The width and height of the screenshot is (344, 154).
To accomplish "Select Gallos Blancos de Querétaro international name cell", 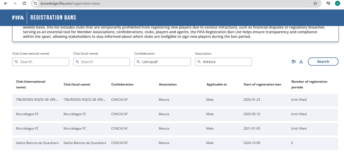I will click(x=37, y=143).
